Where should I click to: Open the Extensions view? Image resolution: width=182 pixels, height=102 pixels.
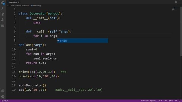3,25
